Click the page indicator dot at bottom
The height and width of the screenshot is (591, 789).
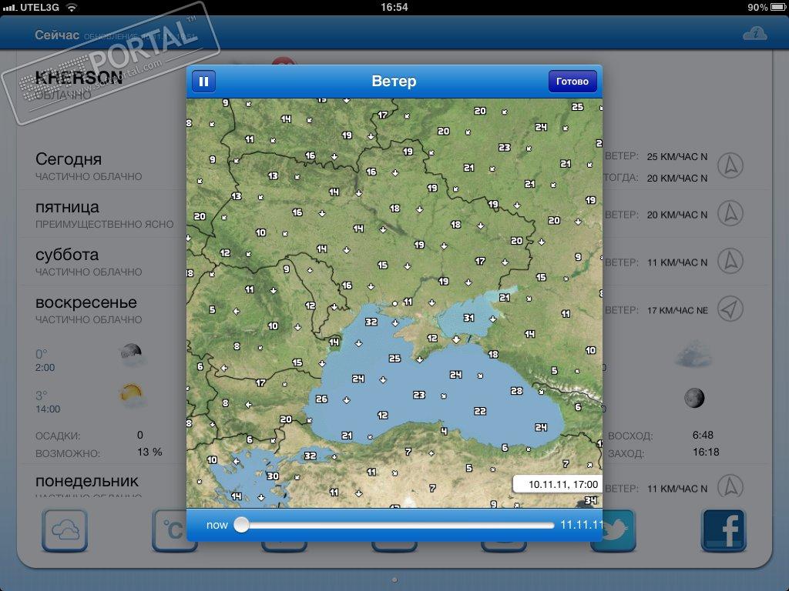pos(394,580)
